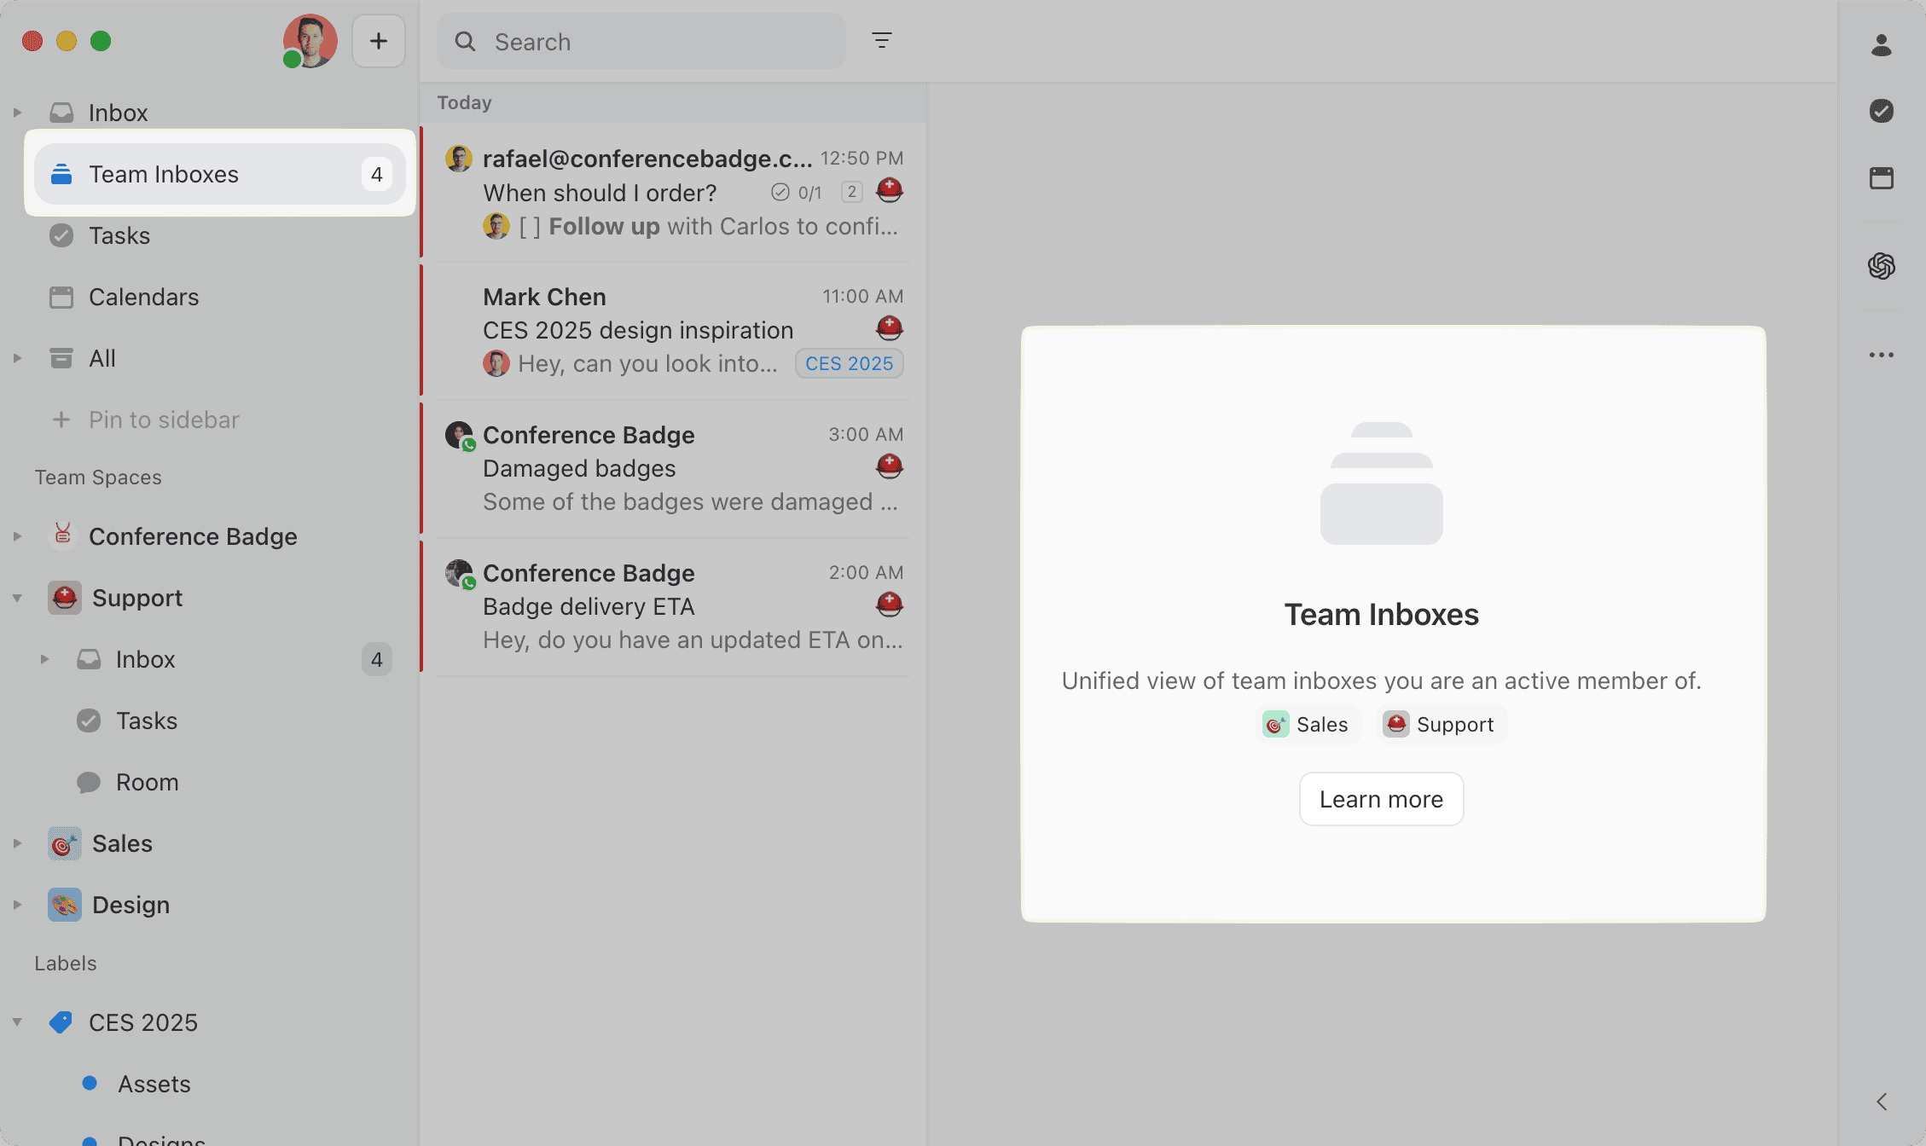The image size is (1926, 1146).
Task: Expand the top Inbox disclosure triangle
Action: point(17,113)
